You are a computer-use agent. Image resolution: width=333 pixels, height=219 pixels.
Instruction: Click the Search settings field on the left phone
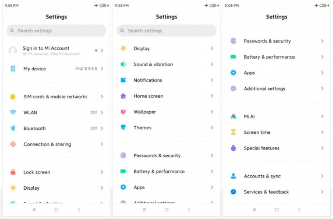(x=56, y=31)
